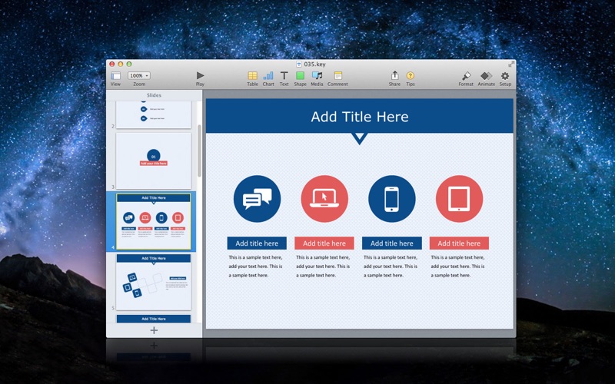Click sample text paragraph under chat column

point(255,266)
